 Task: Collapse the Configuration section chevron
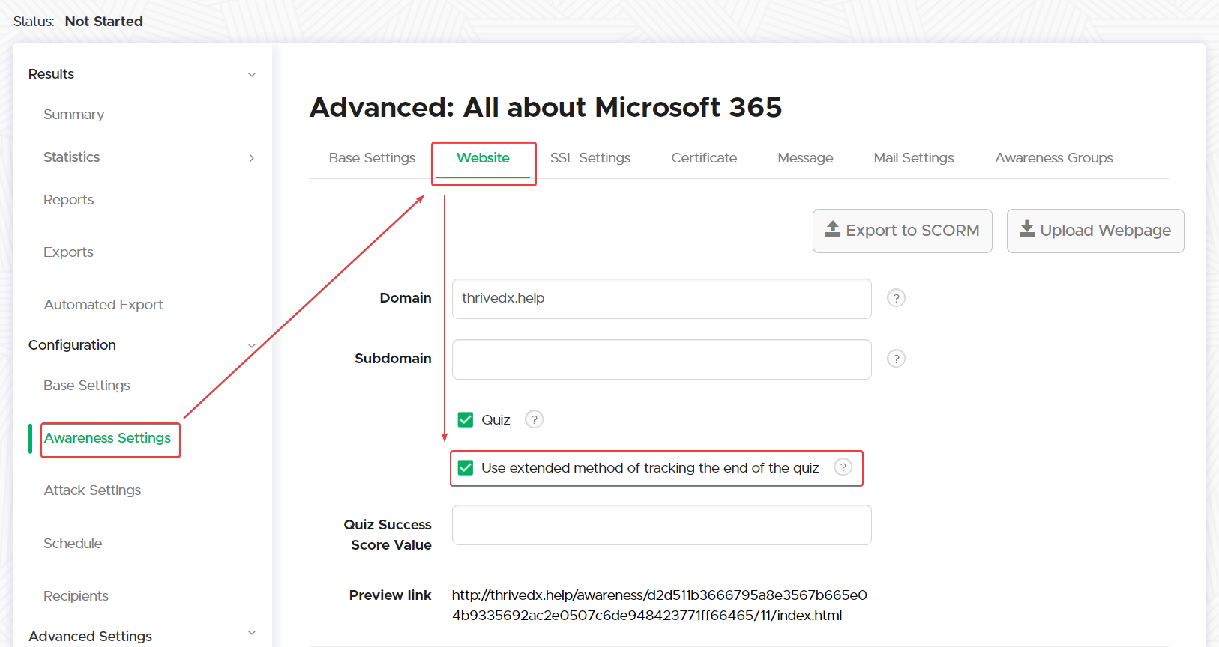[x=252, y=346]
